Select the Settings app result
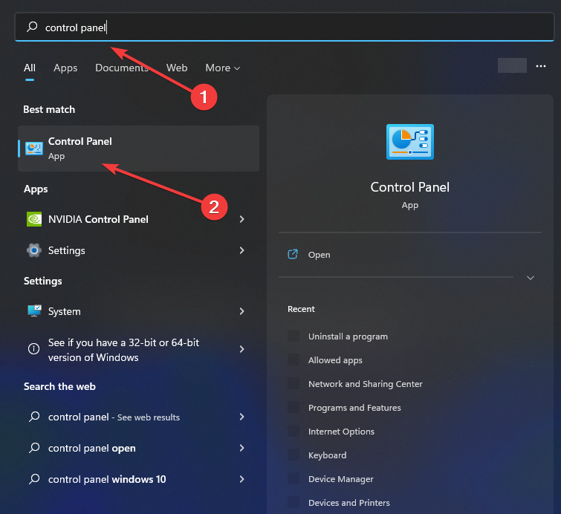561x514 pixels. [x=138, y=250]
